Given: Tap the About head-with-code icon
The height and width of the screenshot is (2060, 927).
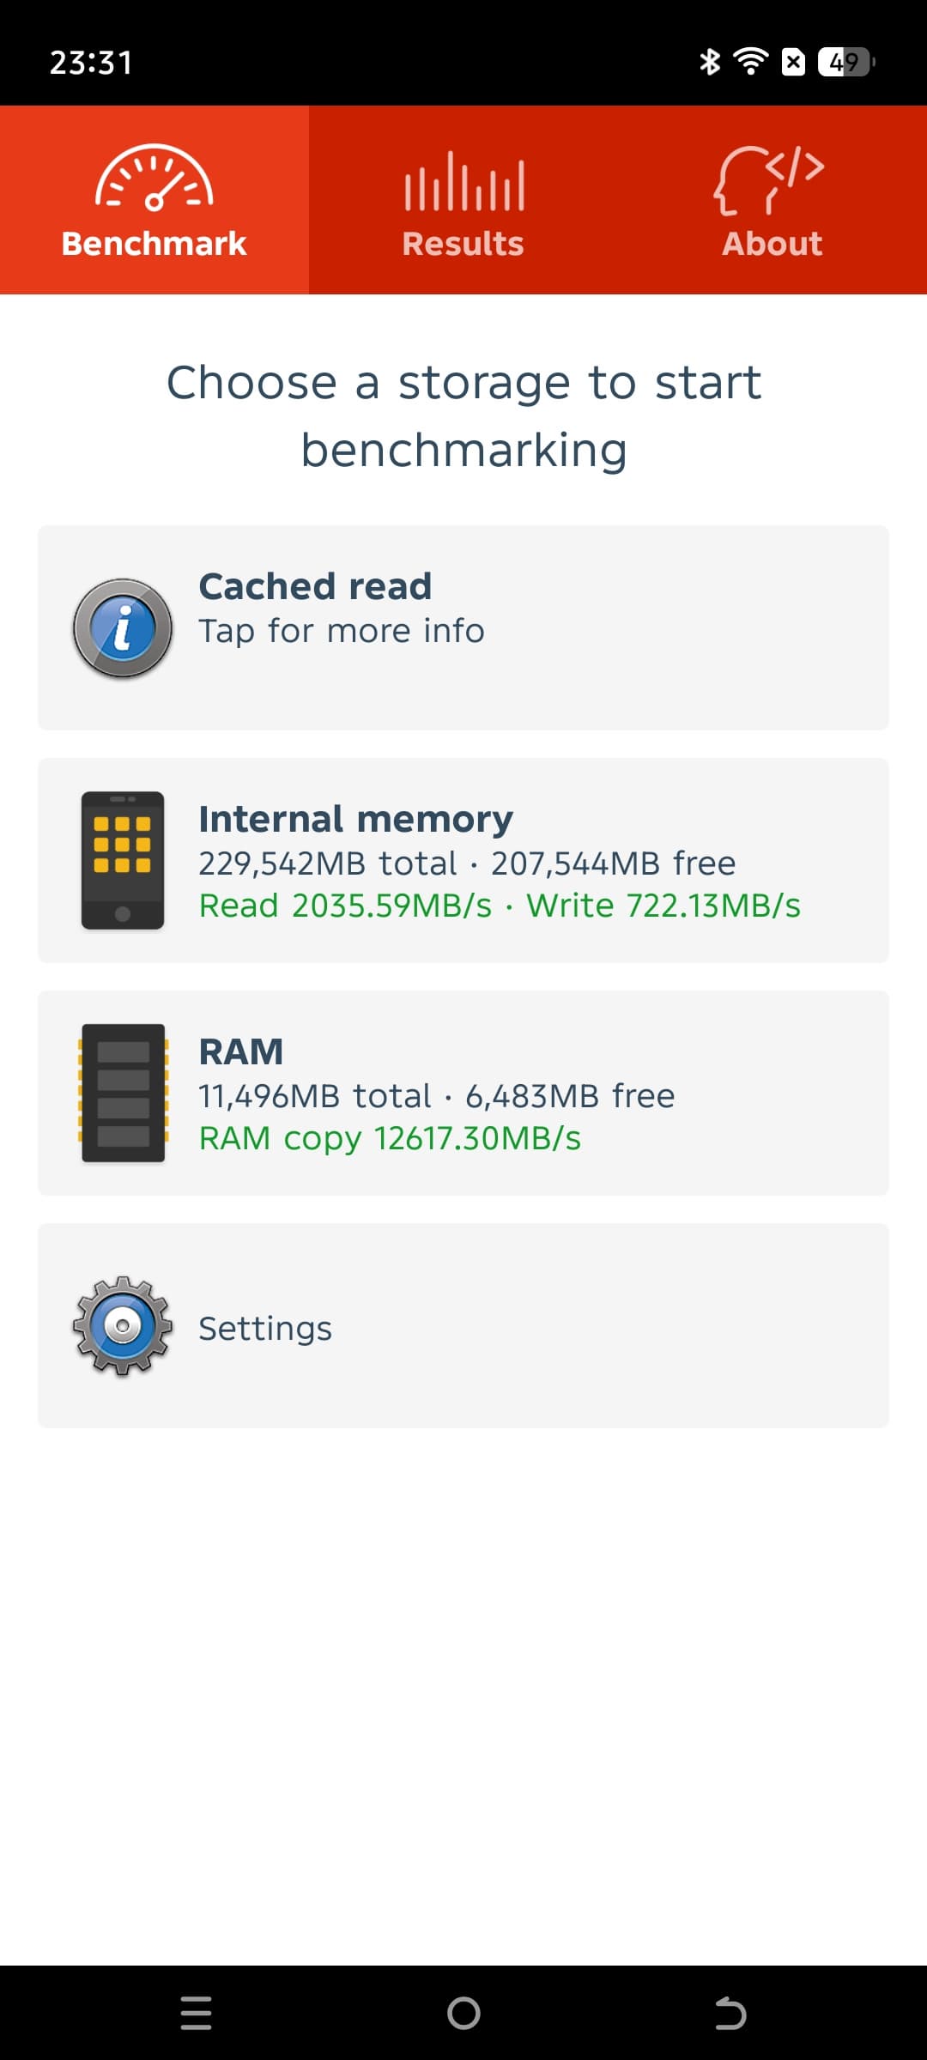Looking at the screenshot, I should tap(770, 179).
